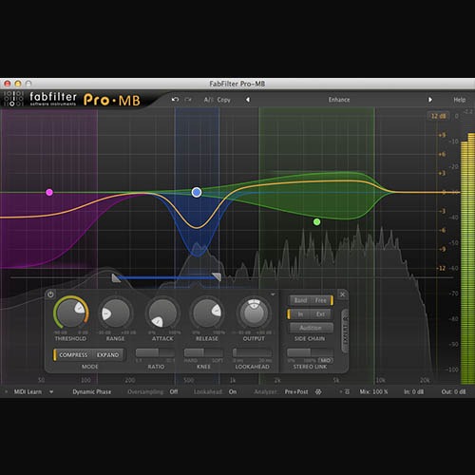475x475 pixels.
Task: Open the Enhance preset menu
Action: tap(339, 100)
